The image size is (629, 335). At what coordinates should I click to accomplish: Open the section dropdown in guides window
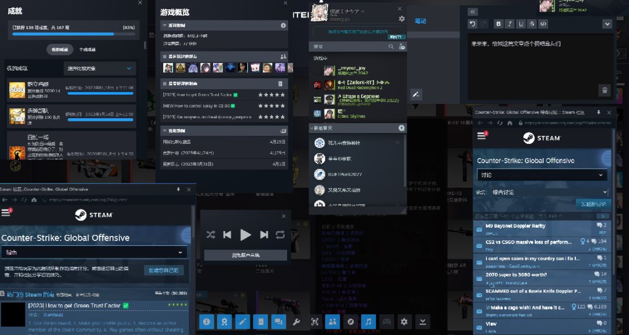[94, 252]
